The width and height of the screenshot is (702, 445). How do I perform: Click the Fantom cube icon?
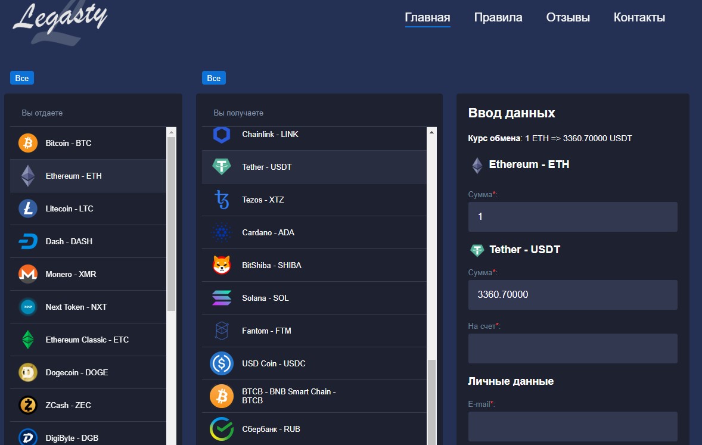[x=222, y=331]
